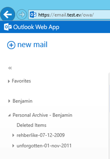Click the browser forward arrow button
Screen dimensions: 110x159
point(22,14)
